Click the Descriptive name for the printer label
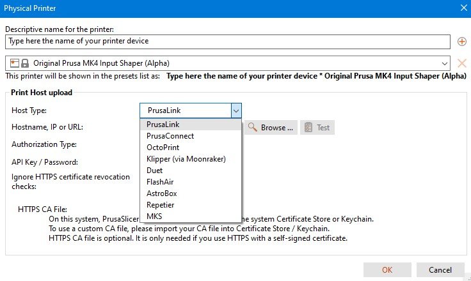Screen dimensions: 471x281 click(60, 29)
